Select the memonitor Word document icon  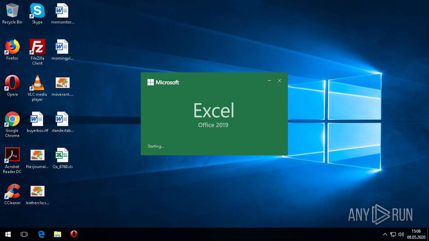tap(62, 14)
